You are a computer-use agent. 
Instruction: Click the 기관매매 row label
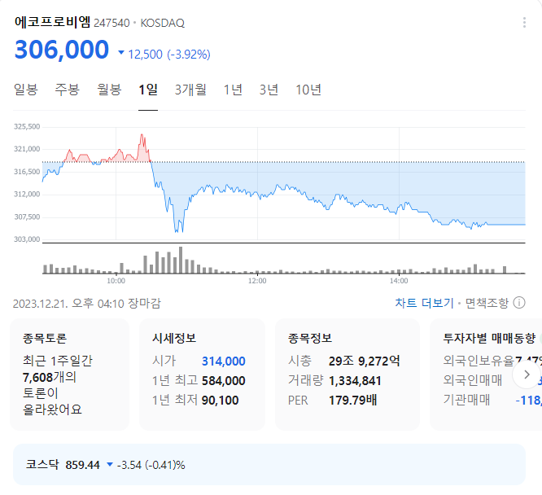pos(466,400)
